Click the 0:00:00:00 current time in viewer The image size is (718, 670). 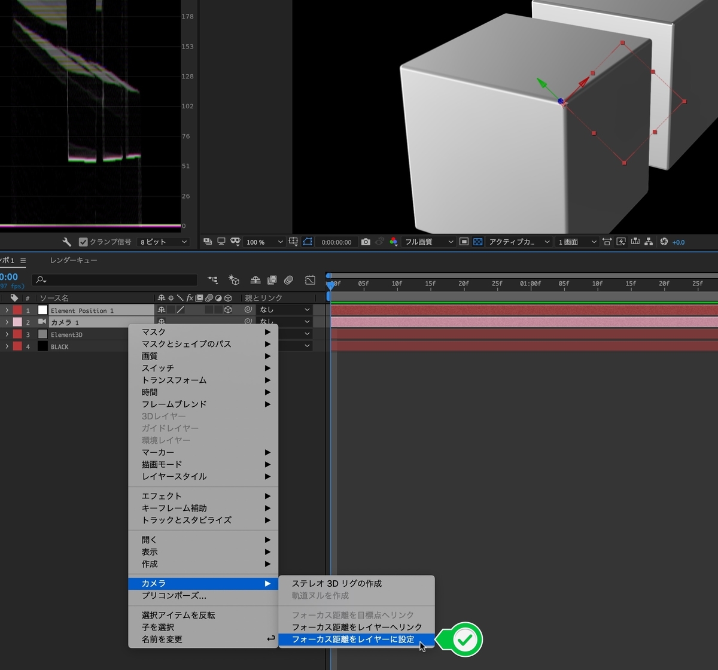(336, 242)
